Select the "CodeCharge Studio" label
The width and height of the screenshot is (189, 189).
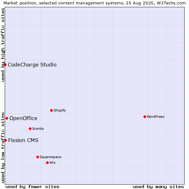(32, 65)
